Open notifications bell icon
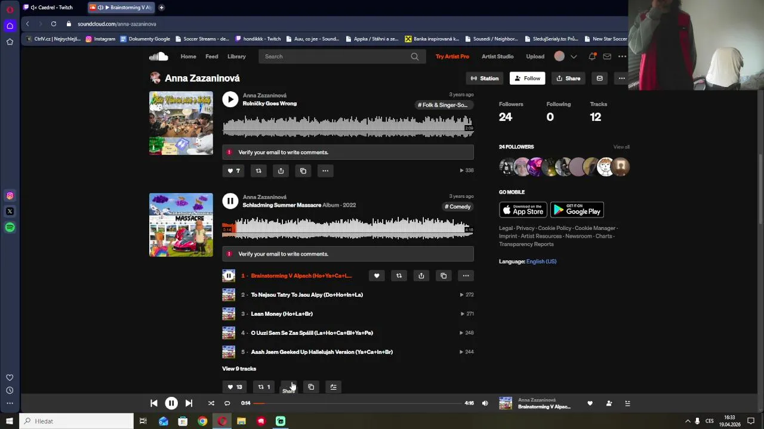Image resolution: width=764 pixels, height=429 pixels. (592, 57)
